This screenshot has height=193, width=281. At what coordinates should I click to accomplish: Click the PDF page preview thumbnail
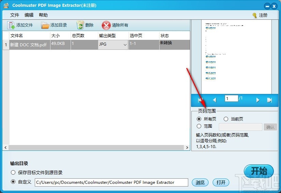[236, 57]
